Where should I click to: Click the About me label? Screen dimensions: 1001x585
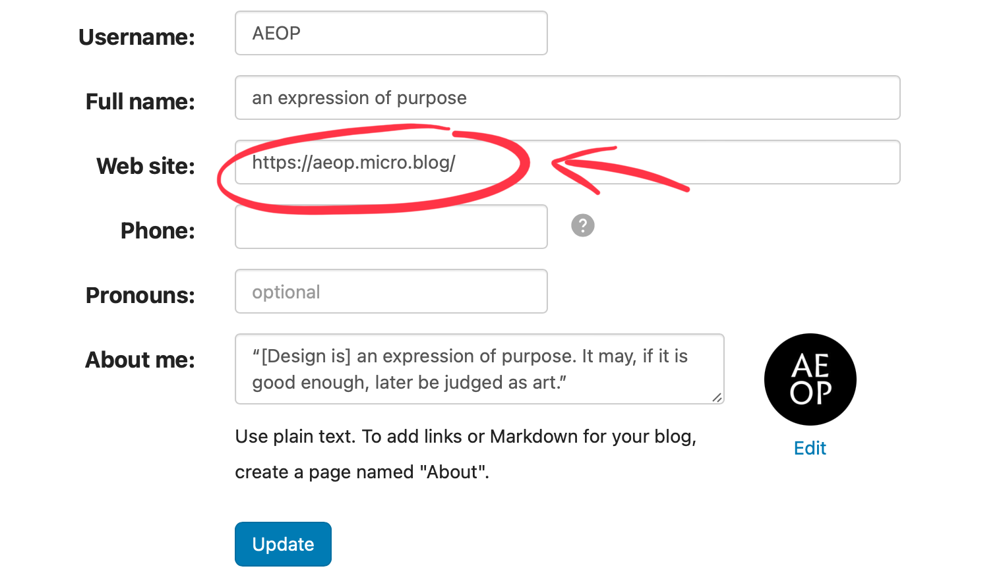[140, 360]
